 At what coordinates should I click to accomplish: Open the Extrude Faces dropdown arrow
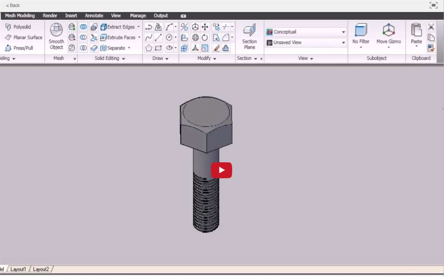pyautogui.click(x=139, y=38)
